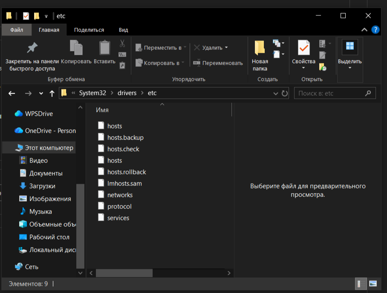Click the Pin to Quick Access icon
The height and width of the screenshot is (293, 387).
click(x=32, y=48)
